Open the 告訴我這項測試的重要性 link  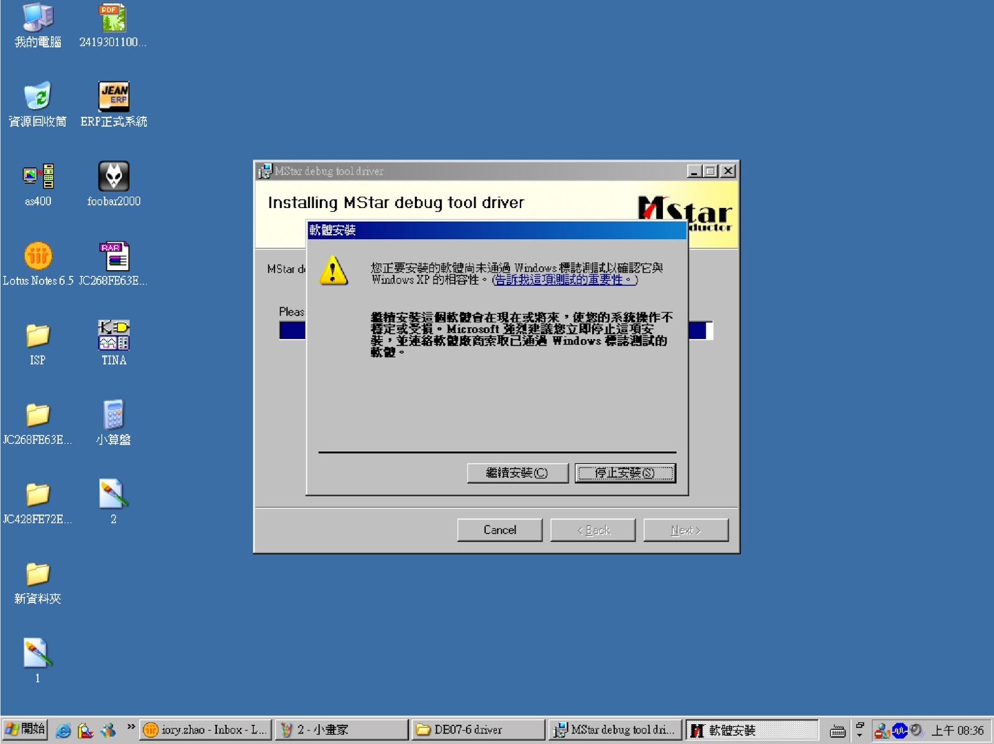565,280
